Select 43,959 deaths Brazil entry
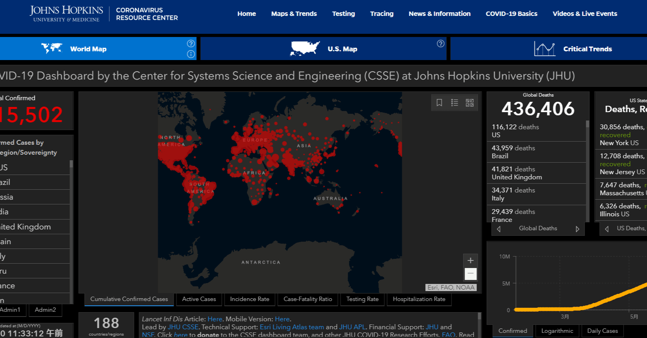The image size is (647, 338). point(537,152)
